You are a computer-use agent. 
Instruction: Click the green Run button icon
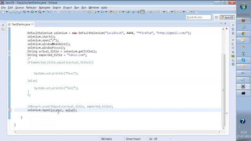tap(32, 12)
